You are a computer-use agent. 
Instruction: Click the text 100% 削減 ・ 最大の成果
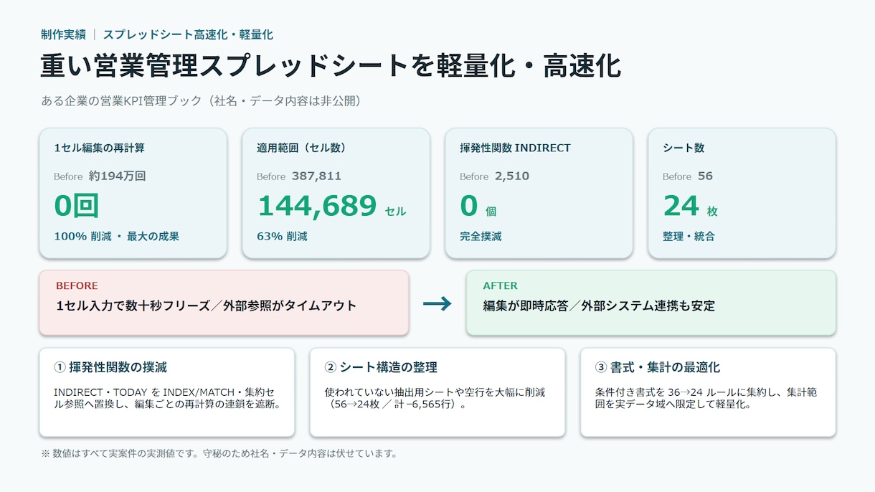tap(116, 236)
